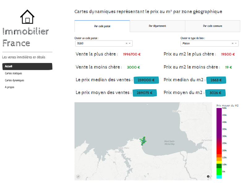Click the Granville label on map
This screenshot has height=184, width=247.
(x=177, y=111)
